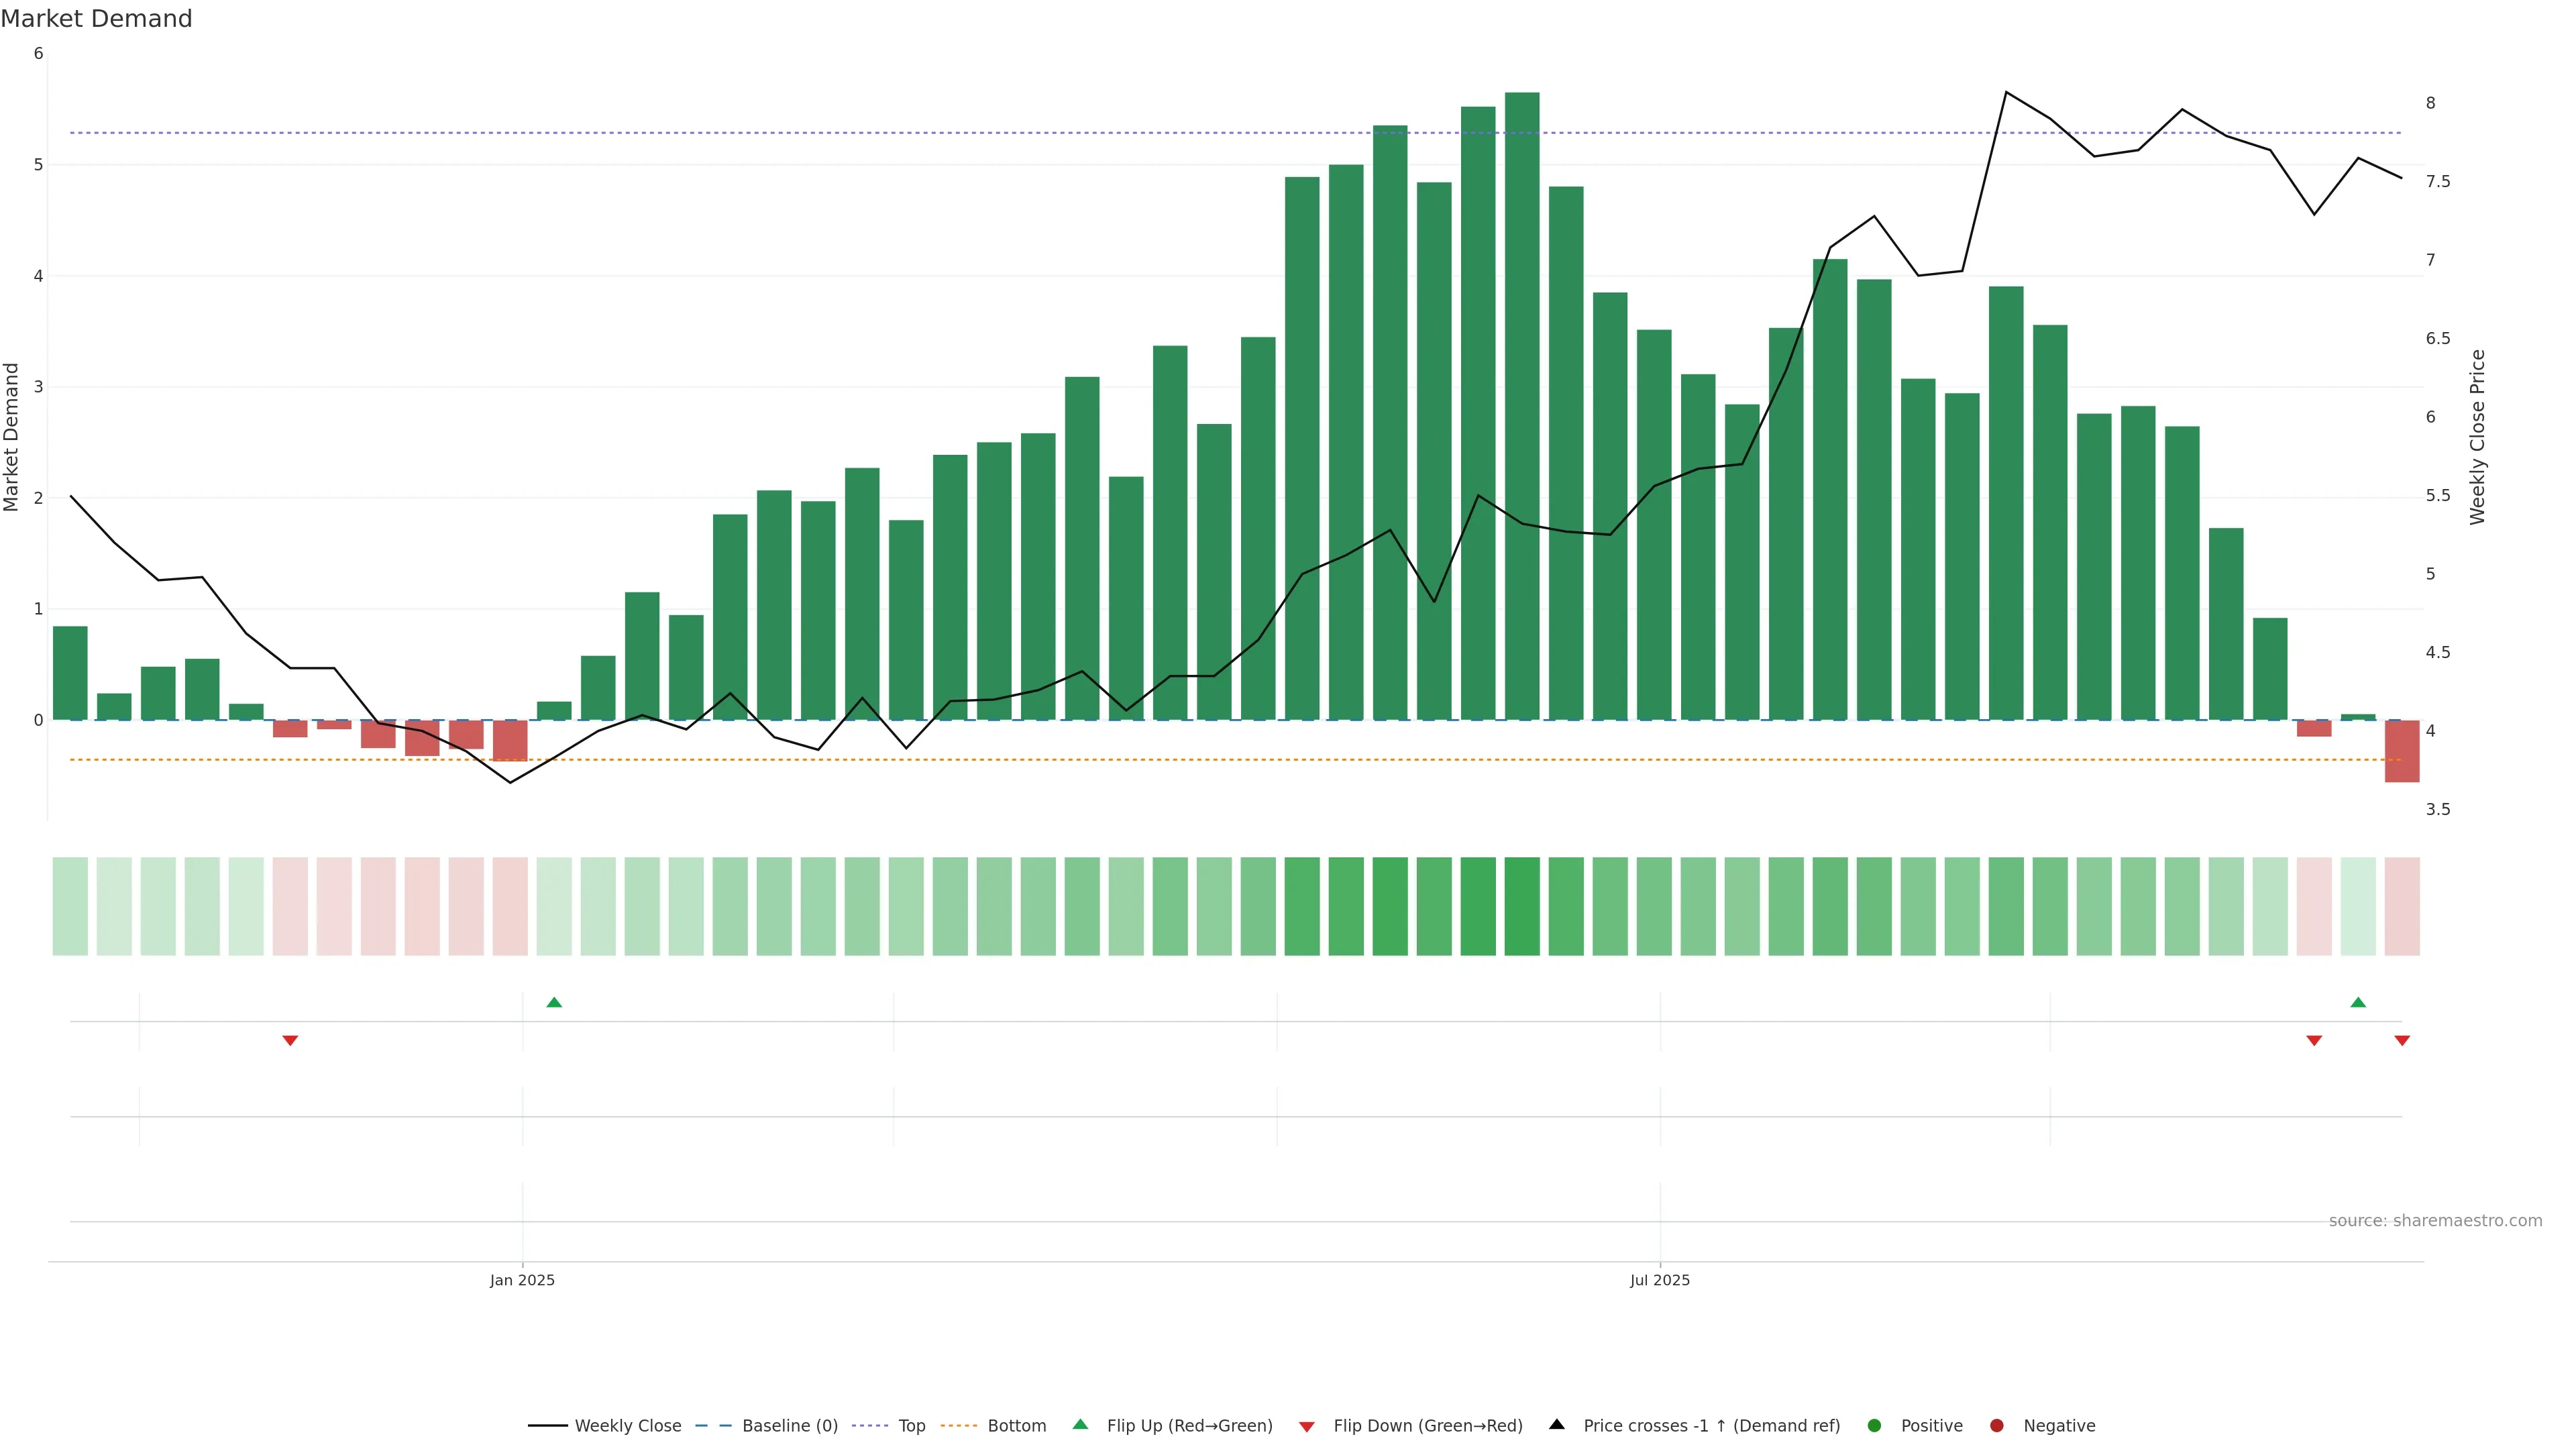
Task: Click the Negative red circle legend icon
Action: tap(1997, 1426)
